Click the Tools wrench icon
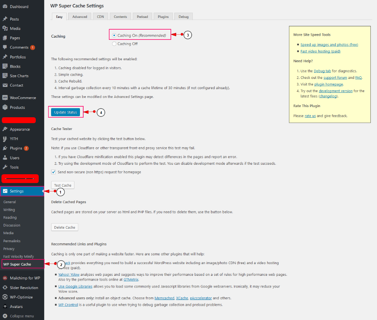The image size is (377, 320). 5,167
